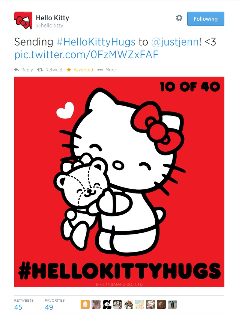Image resolution: width=239 pixels, height=316 pixels.
Task: Click the elephant avatar
Action: [x=129, y=304]
